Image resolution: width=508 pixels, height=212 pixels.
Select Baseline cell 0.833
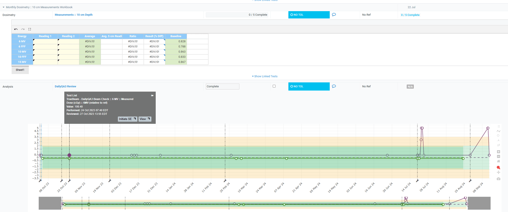click(176, 57)
